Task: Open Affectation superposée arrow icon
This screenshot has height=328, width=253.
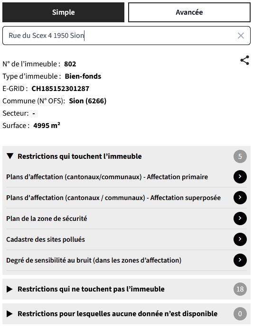Action: [240, 198]
